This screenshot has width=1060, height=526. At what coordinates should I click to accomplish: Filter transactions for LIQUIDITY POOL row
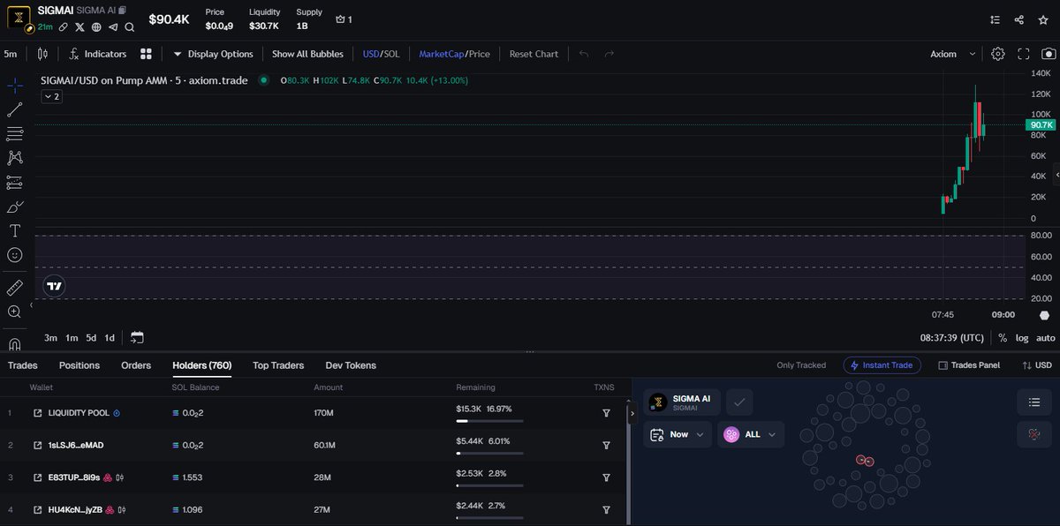coord(606,413)
